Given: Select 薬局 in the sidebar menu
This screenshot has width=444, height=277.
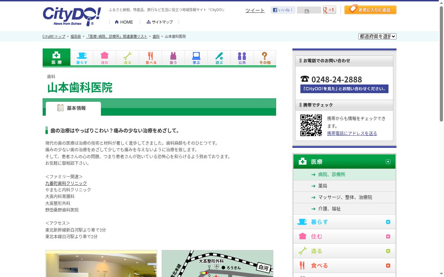Looking at the screenshot, I should pos(344,186).
